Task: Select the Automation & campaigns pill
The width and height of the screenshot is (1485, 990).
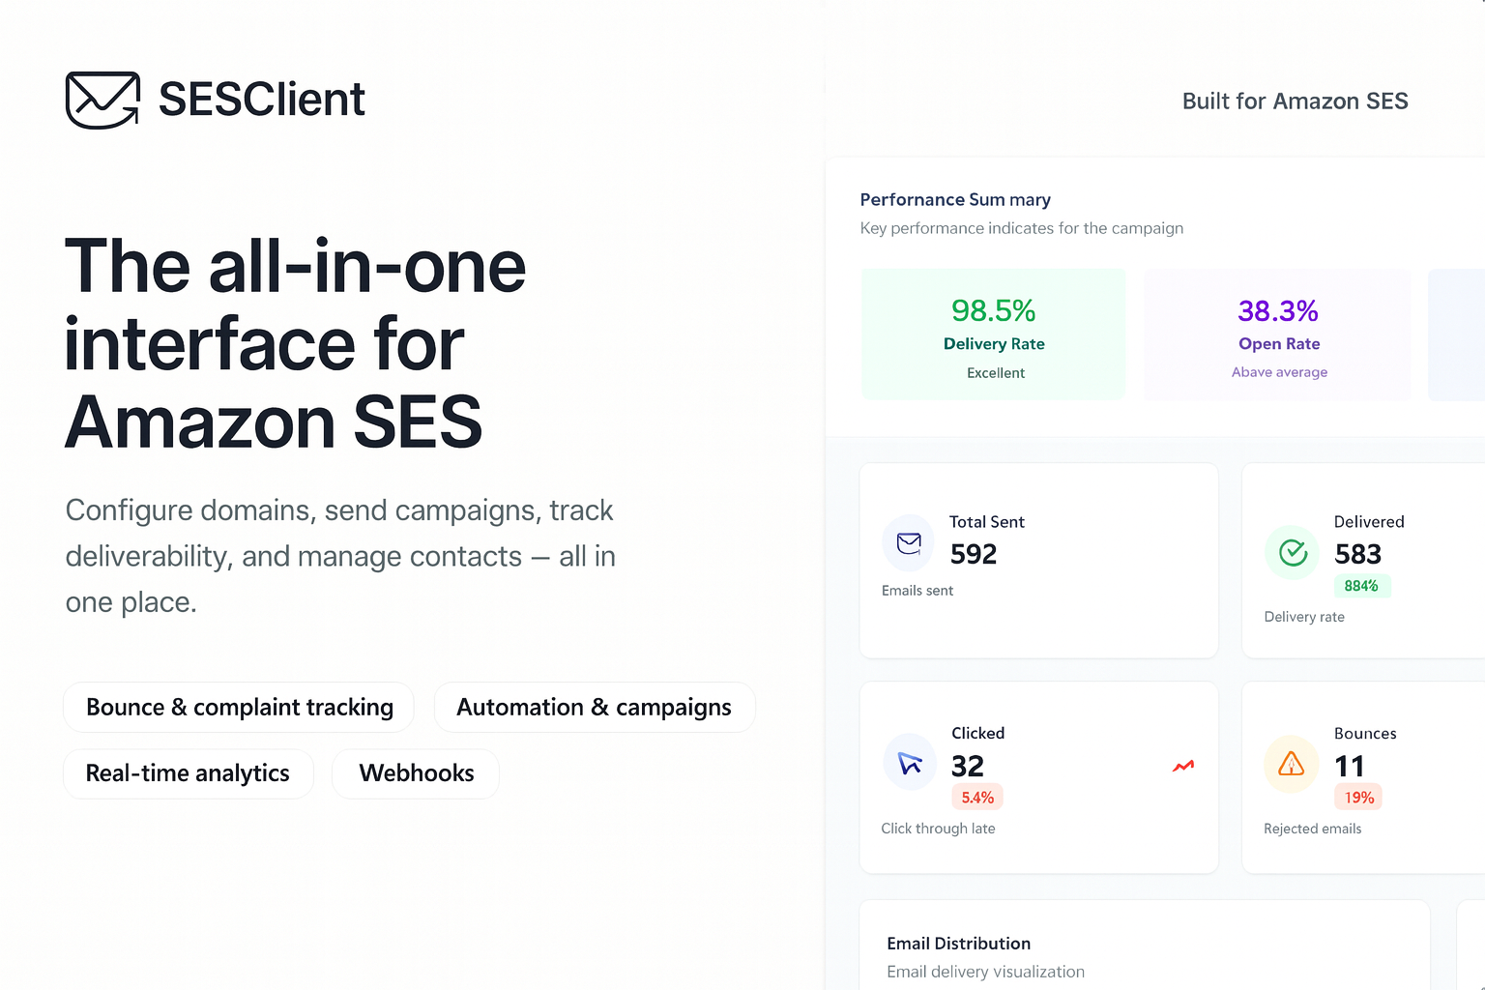Action: tap(594, 708)
